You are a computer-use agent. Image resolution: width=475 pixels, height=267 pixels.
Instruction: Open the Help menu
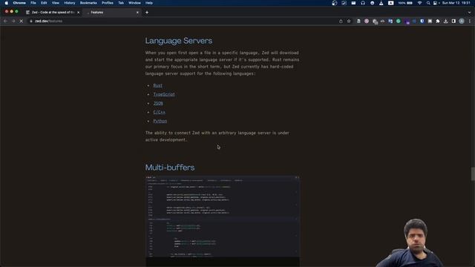(x=149, y=3)
